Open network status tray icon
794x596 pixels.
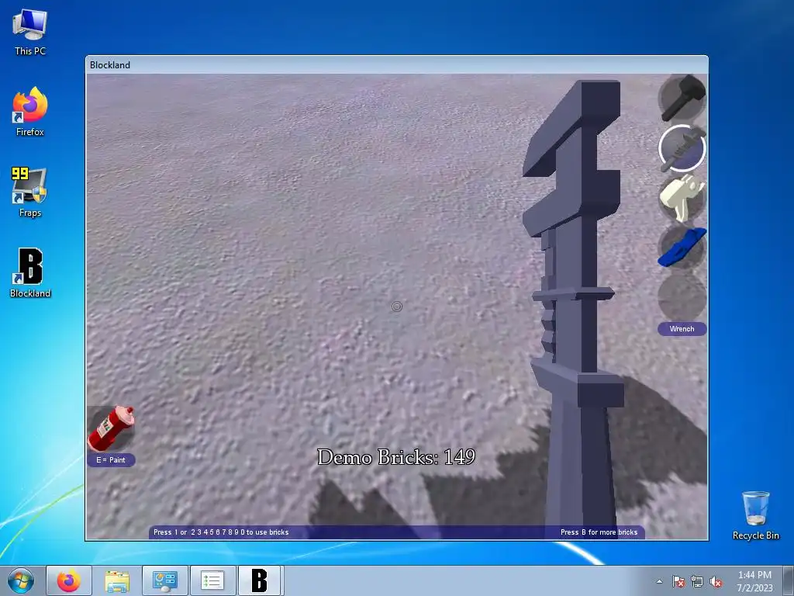(x=697, y=582)
